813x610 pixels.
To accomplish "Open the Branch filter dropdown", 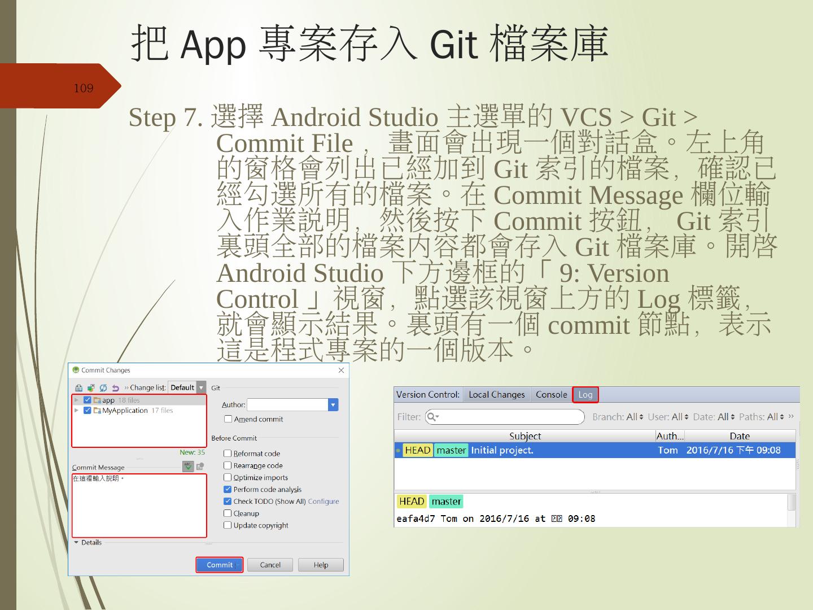I will point(618,417).
